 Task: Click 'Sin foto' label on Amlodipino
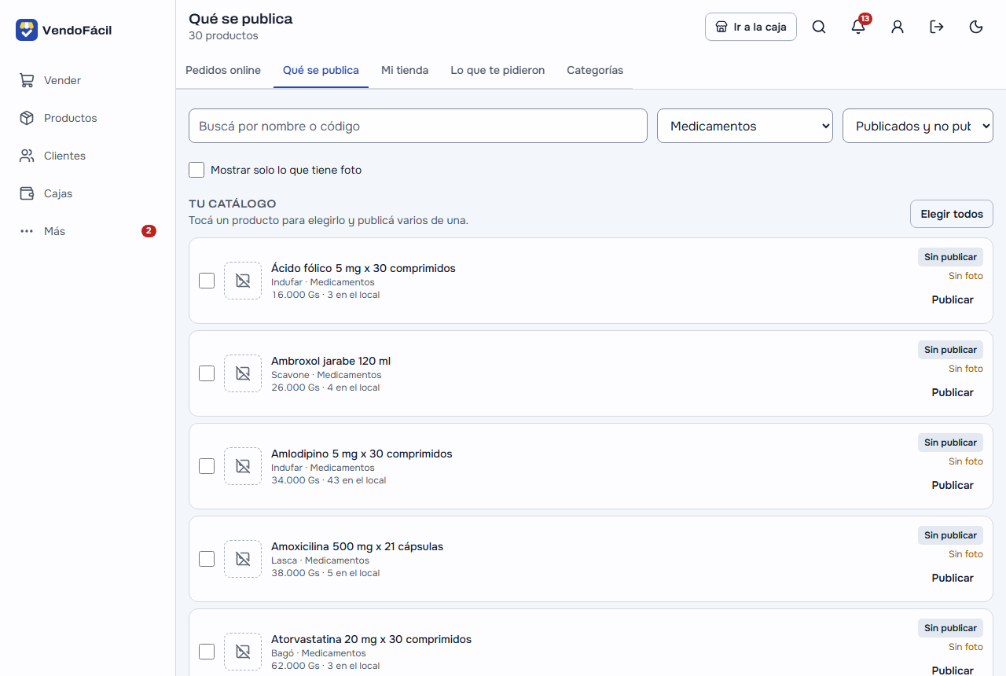tap(966, 461)
